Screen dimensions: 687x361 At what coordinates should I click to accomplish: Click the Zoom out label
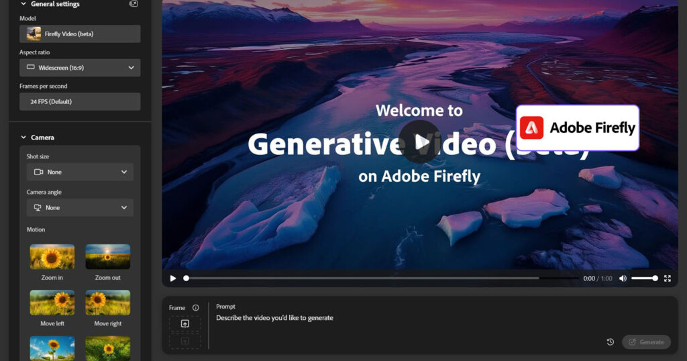[x=108, y=278]
